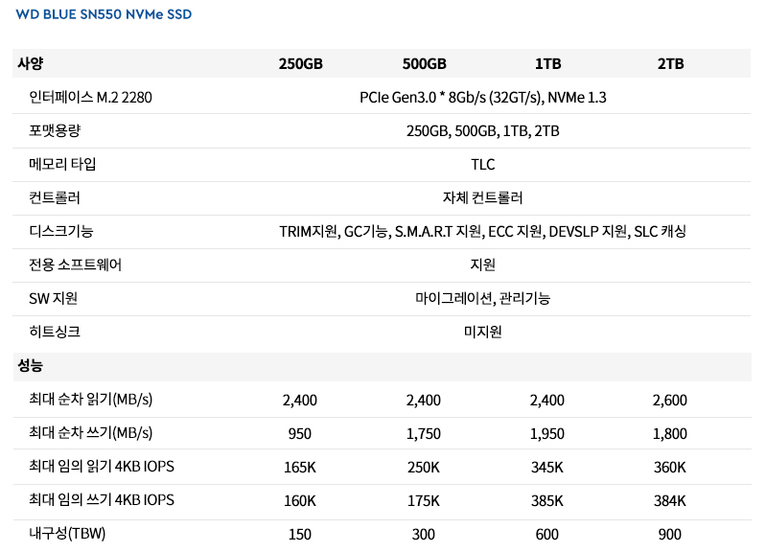The width and height of the screenshot is (766, 552).
Task: Click the 최대 임의 쓰기 4KB IOPS label
Action: click(x=101, y=499)
